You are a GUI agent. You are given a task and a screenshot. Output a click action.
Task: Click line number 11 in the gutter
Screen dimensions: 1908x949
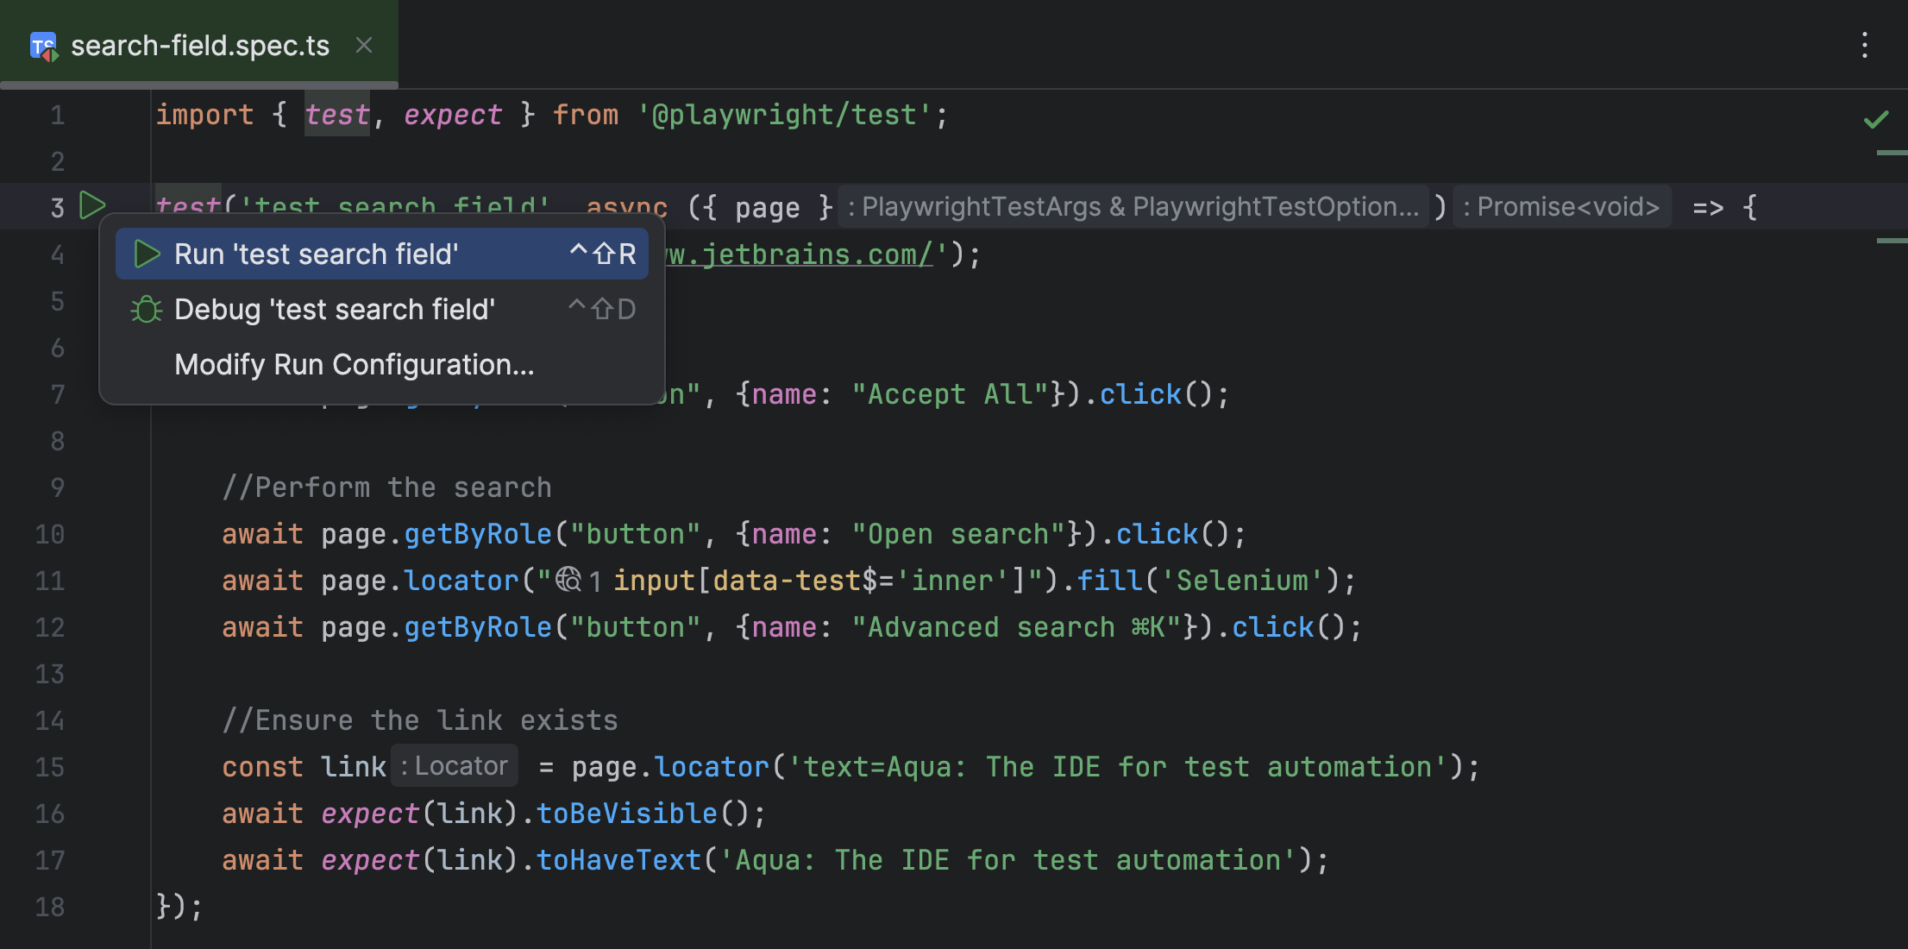[49, 580]
